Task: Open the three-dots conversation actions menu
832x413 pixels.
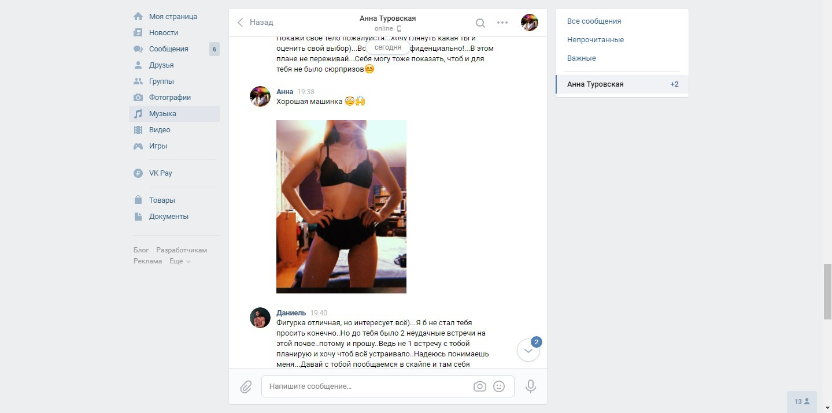Action: pyautogui.click(x=502, y=23)
